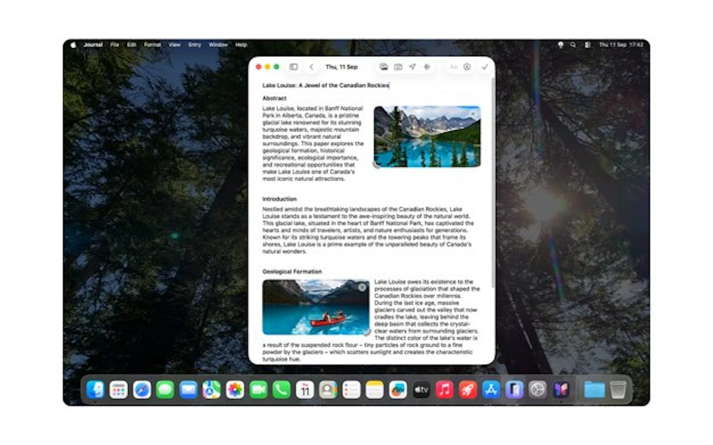Record an audio clip for the entry
The height and width of the screenshot is (445, 713).
point(427,67)
